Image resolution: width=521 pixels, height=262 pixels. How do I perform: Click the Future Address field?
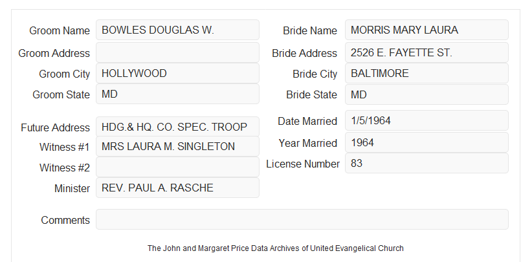(x=177, y=127)
